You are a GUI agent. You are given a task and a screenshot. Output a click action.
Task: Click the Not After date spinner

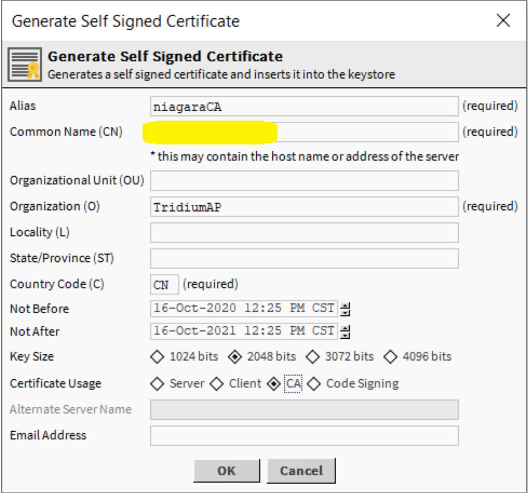click(x=345, y=331)
